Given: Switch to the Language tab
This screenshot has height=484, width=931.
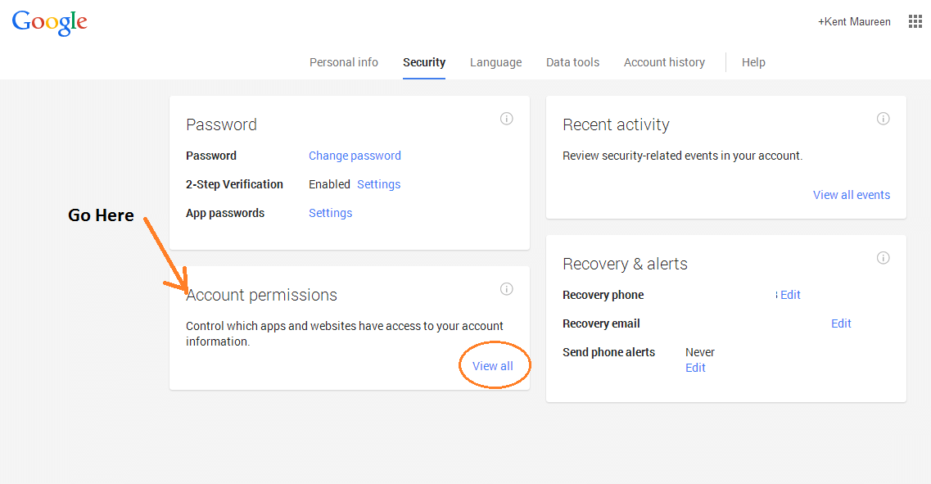Looking at the screenshot, I should click(x=495, y=62).
